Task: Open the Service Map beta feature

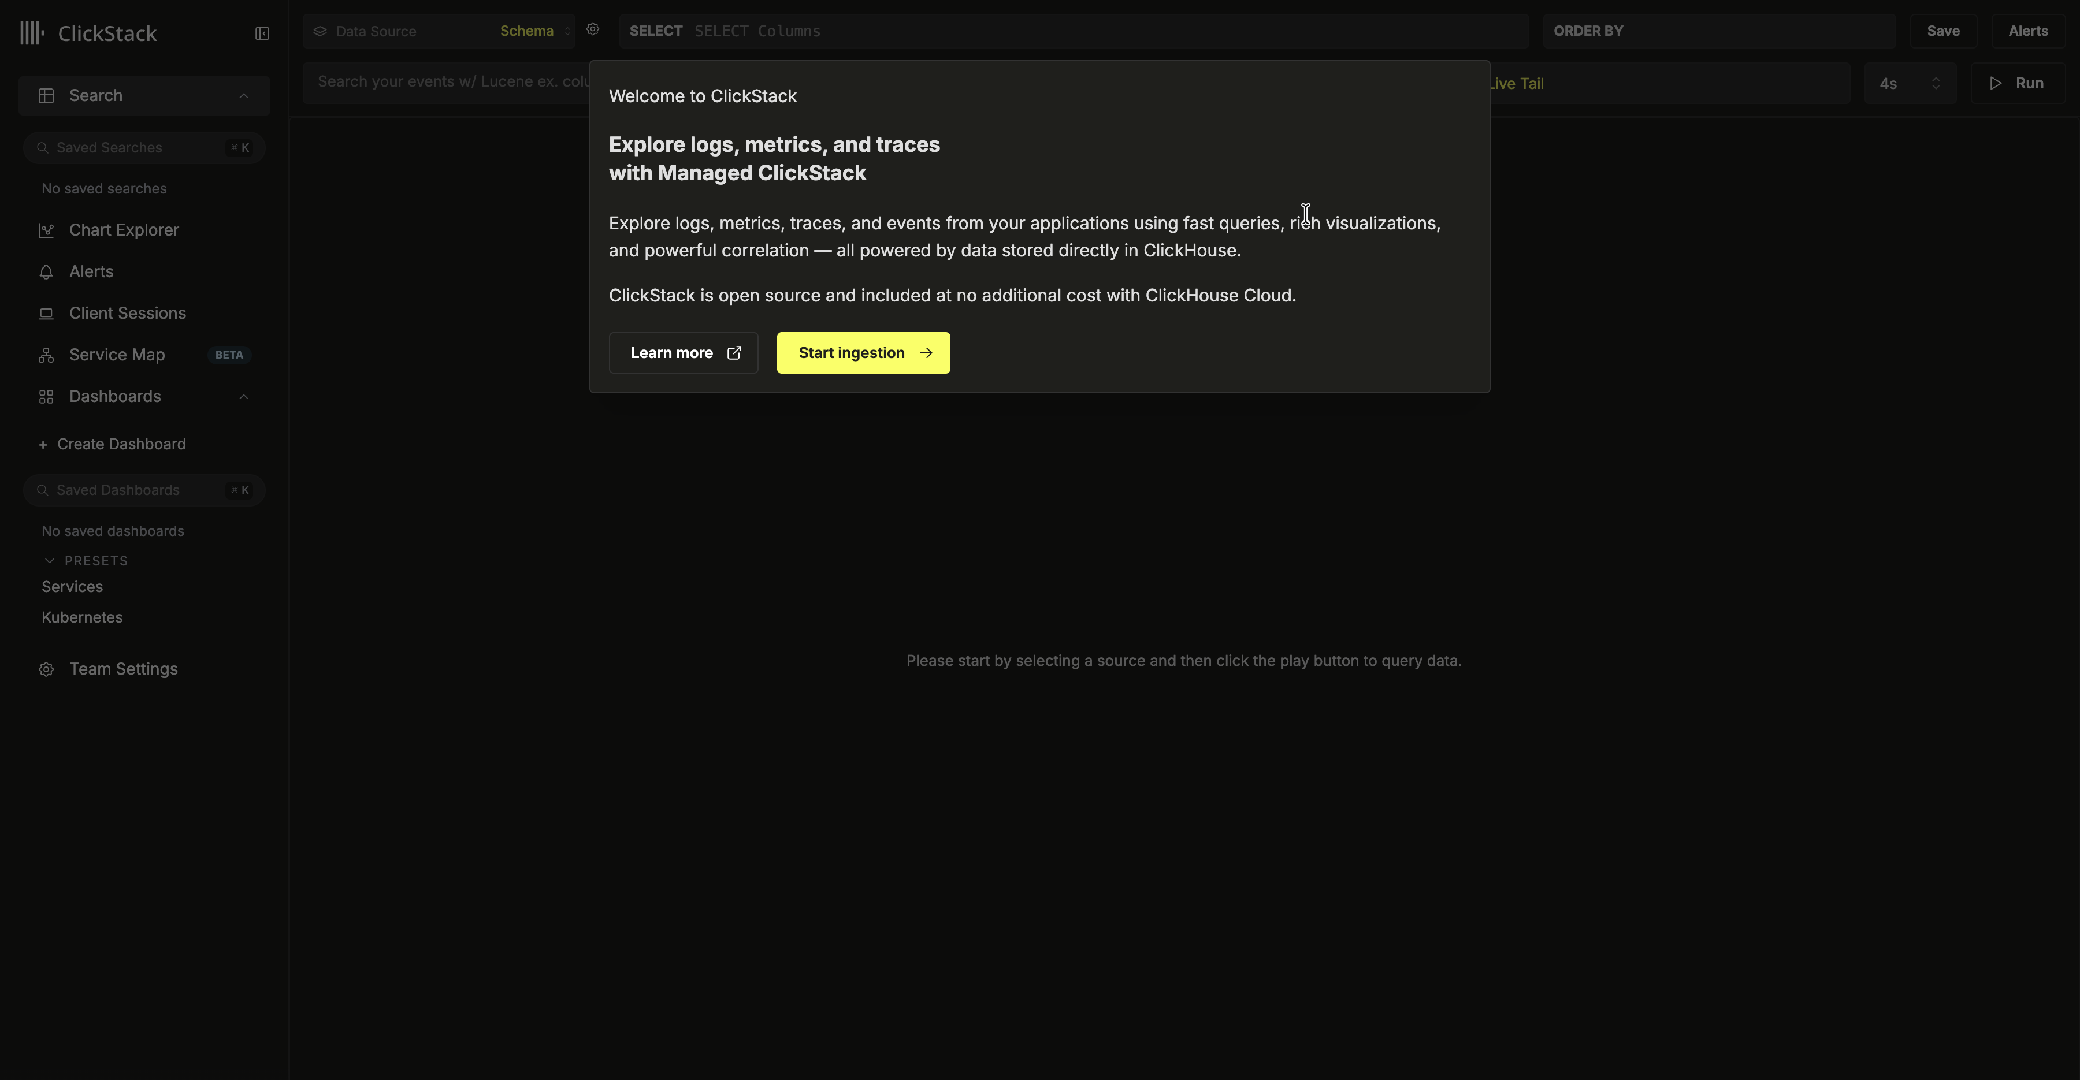Action: [x=116, y=355]
